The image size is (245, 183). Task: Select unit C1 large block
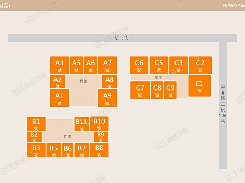[x=200, y=86]
